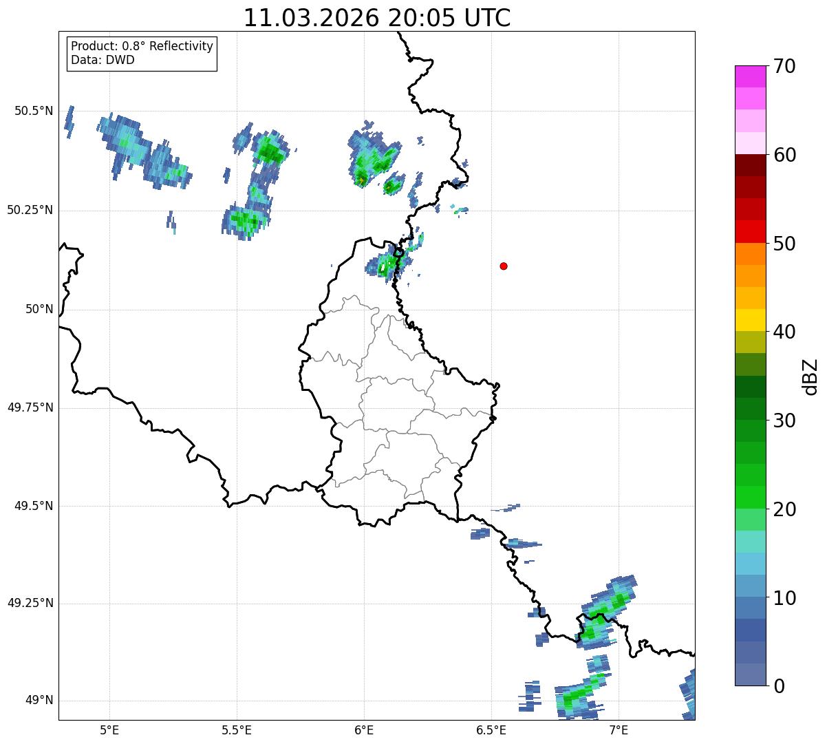Click the colorbar tick label 20
827x744 pixels.
click(784, 509)
